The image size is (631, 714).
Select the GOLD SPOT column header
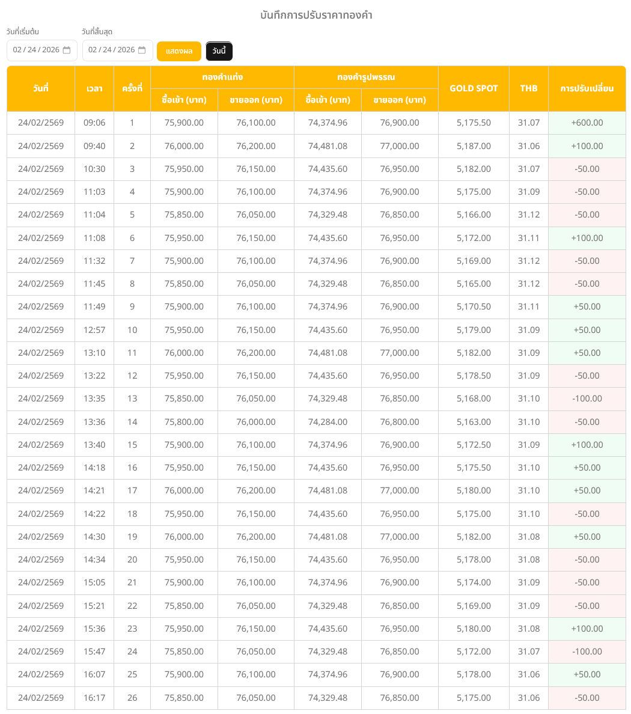click(474, 88)
